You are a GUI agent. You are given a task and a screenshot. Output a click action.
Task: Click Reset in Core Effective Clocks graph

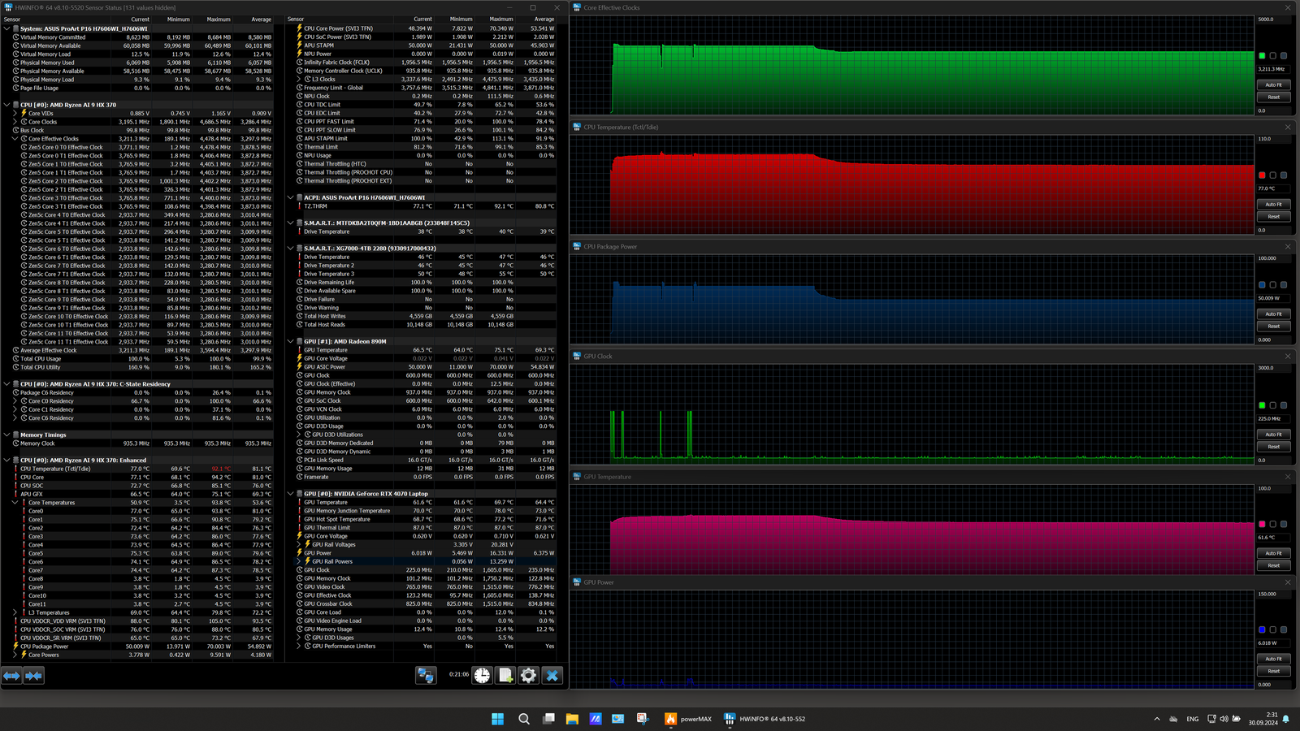[1273, 97]
